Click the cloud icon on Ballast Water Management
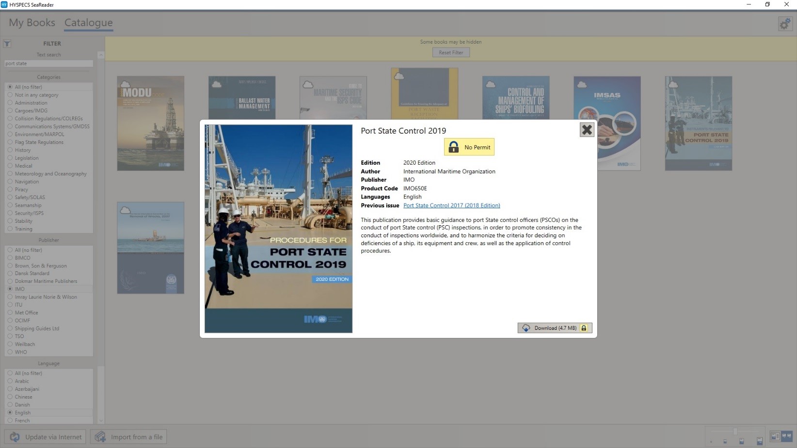This screenshot has height=448, width=797. (x=217, y=84)
